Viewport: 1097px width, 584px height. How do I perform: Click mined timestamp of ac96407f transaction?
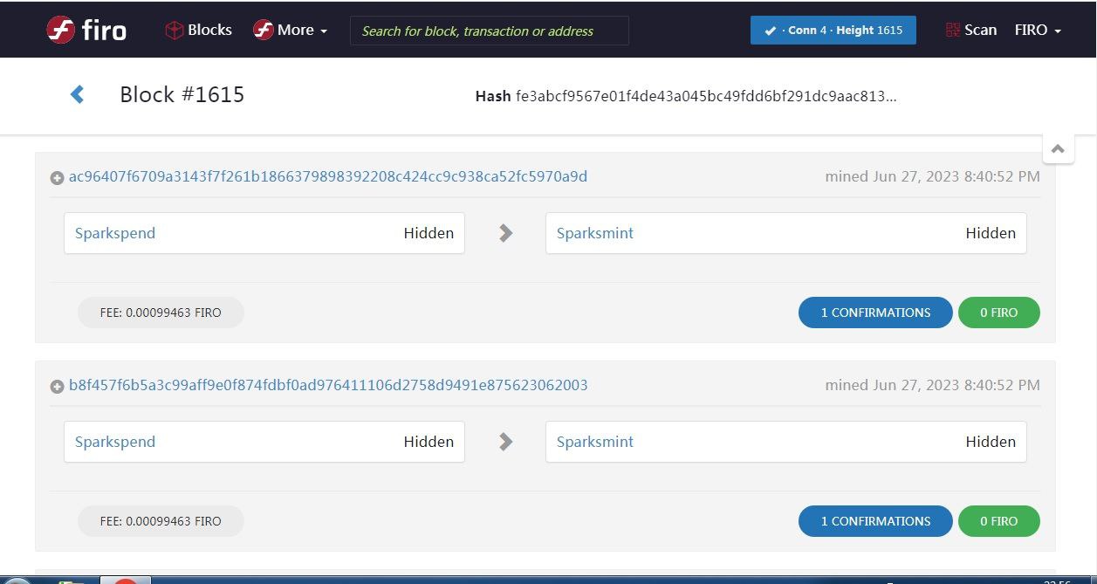coord(932,176)
